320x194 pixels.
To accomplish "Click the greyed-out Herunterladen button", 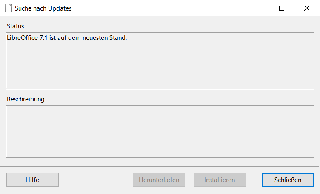I will click(x=159, y=180).
